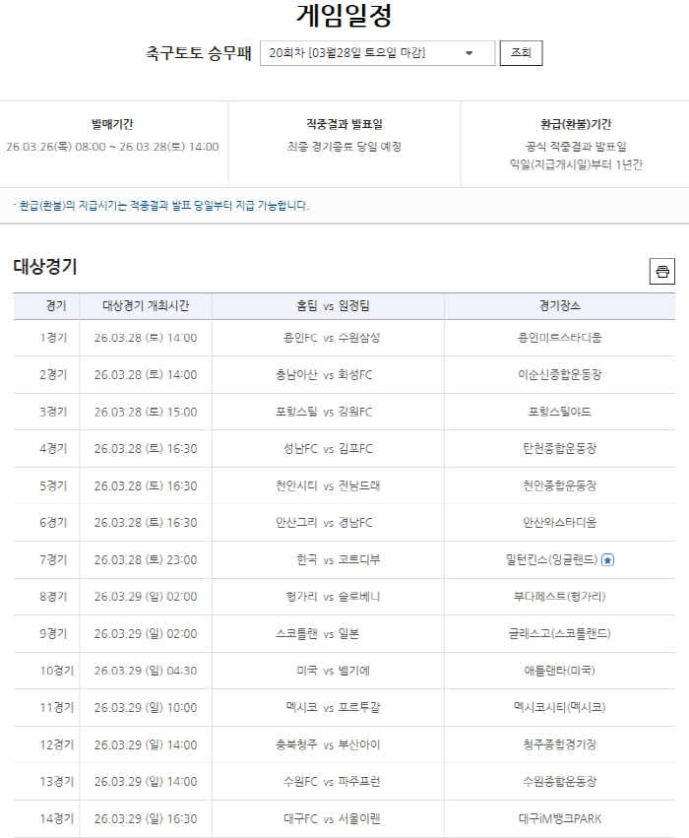Click the 천안종합운동장 venue cell
This screenshot has width=689, height=838.
[x=560, y=485]
